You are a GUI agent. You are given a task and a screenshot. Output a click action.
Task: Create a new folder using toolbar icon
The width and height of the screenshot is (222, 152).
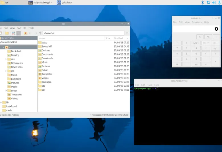pos(7,33)
